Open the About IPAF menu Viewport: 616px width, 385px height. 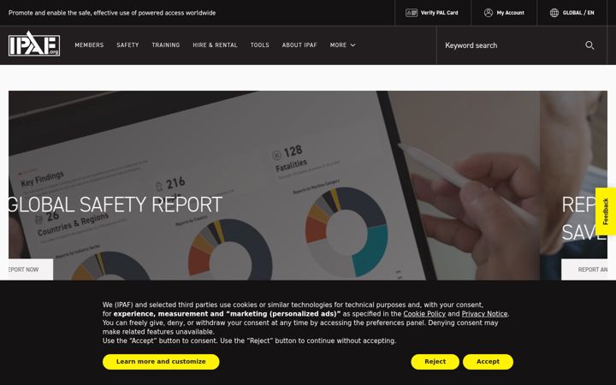[x=299, y=45]
